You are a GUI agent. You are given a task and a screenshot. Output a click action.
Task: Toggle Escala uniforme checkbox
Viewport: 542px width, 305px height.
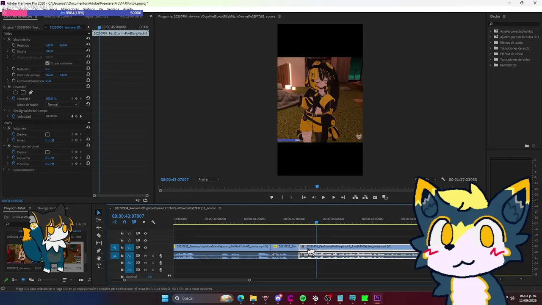pos(47,63)
